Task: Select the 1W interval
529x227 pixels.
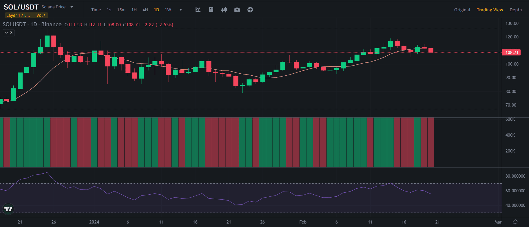Action: [168, 10]
